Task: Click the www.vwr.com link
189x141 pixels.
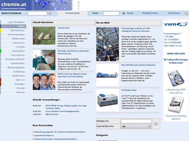Action: (176, 54)
